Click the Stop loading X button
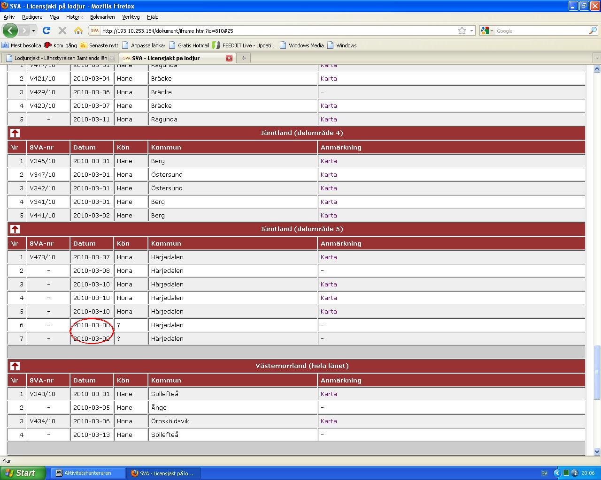Screen dimensions: 601x480 click(x=62, y=30)
